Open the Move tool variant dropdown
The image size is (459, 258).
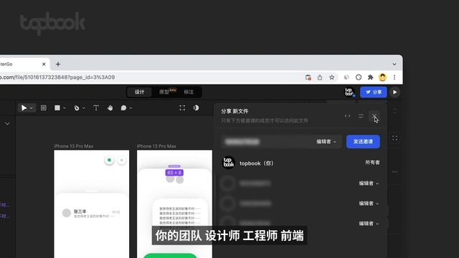(32, 108)
